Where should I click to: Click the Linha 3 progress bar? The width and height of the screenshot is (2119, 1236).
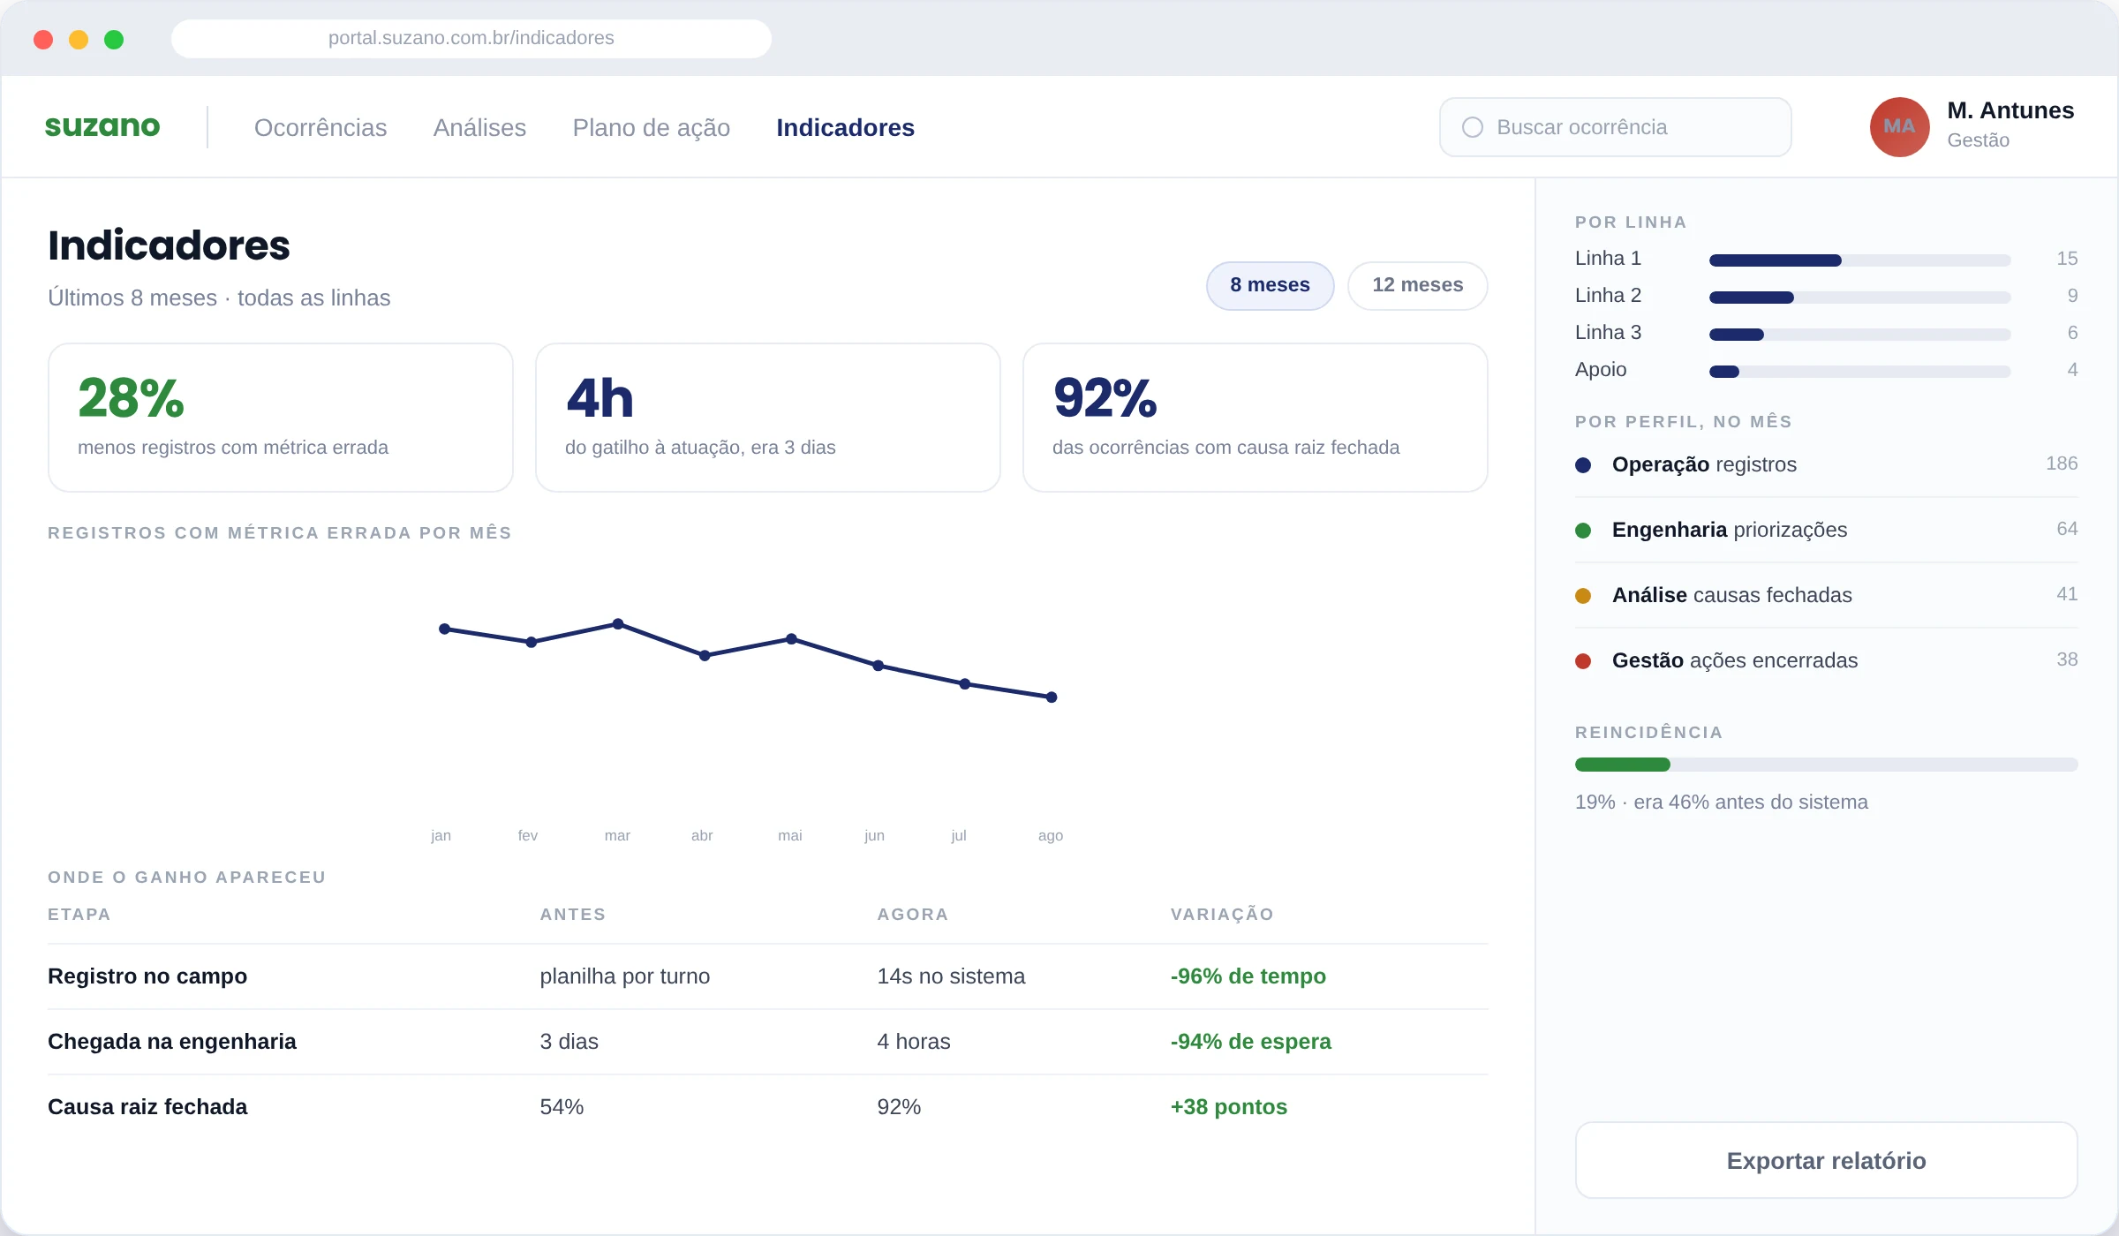(x=1859, y=335)
